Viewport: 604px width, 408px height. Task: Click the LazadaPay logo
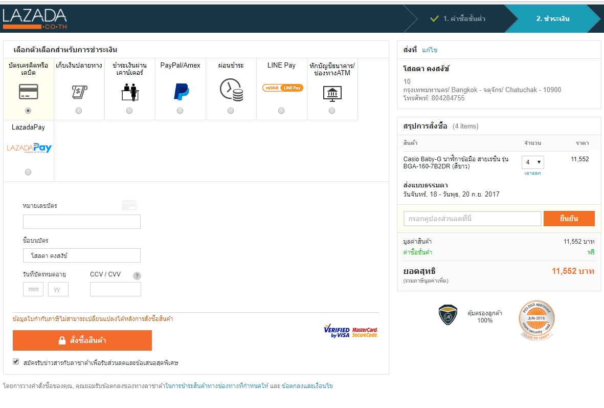click(x=29, y=148)
